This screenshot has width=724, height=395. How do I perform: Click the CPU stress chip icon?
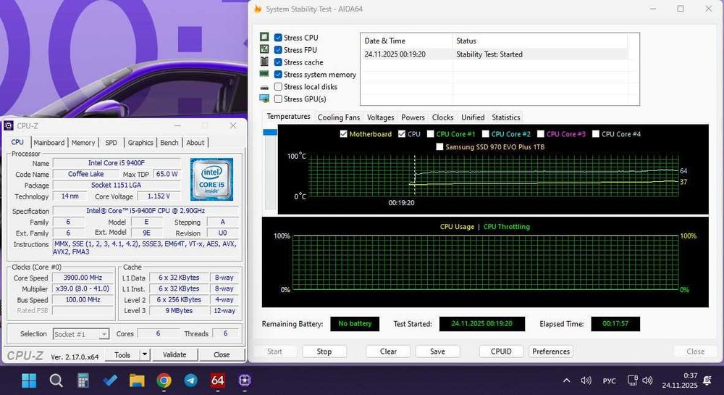pos(264,37)
